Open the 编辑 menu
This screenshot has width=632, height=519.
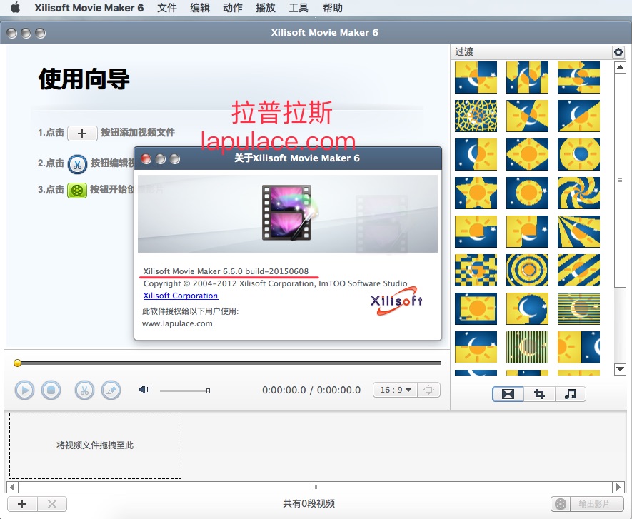point(200,8)
